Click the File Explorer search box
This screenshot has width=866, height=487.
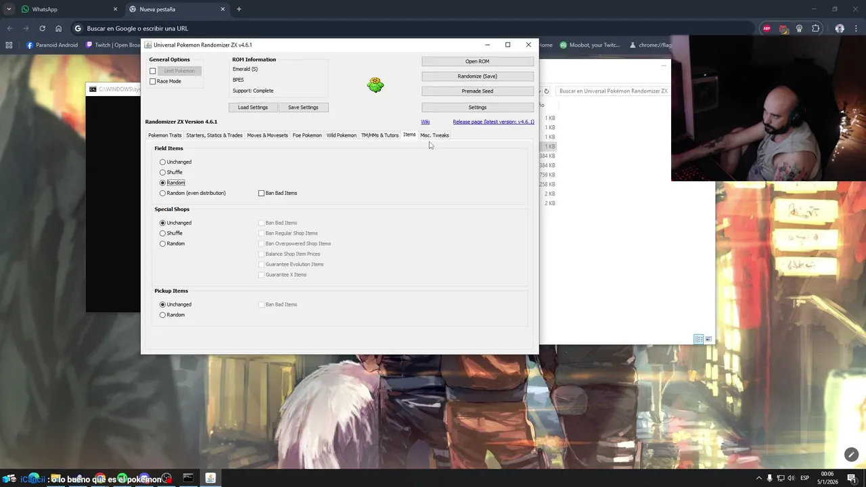(613, 91)
